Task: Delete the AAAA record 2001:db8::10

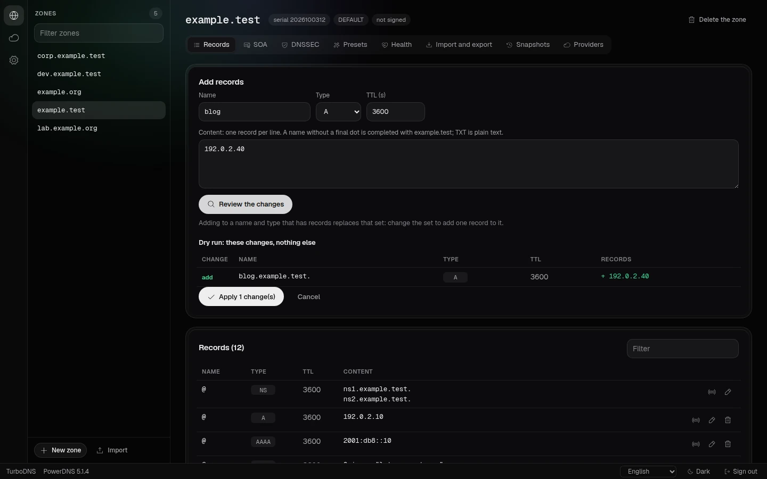Action: tap(728, 444)
